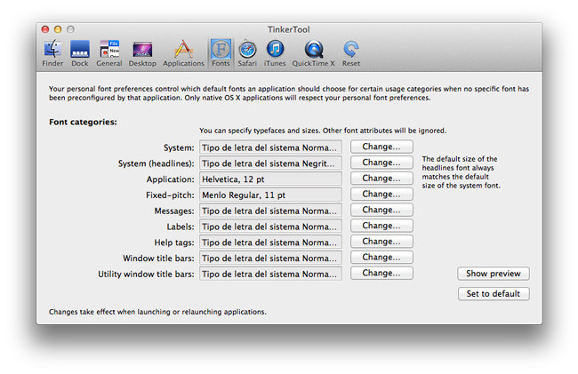Click the Help tags font value field
Image resolution: width=578 pixels, height=374 pixels.
pyautogui.click(x=270, y=243)
